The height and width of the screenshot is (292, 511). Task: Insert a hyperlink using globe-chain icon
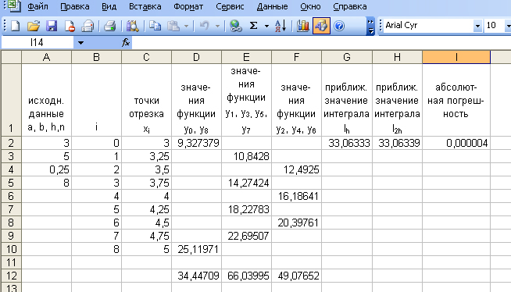pos(235,26)
